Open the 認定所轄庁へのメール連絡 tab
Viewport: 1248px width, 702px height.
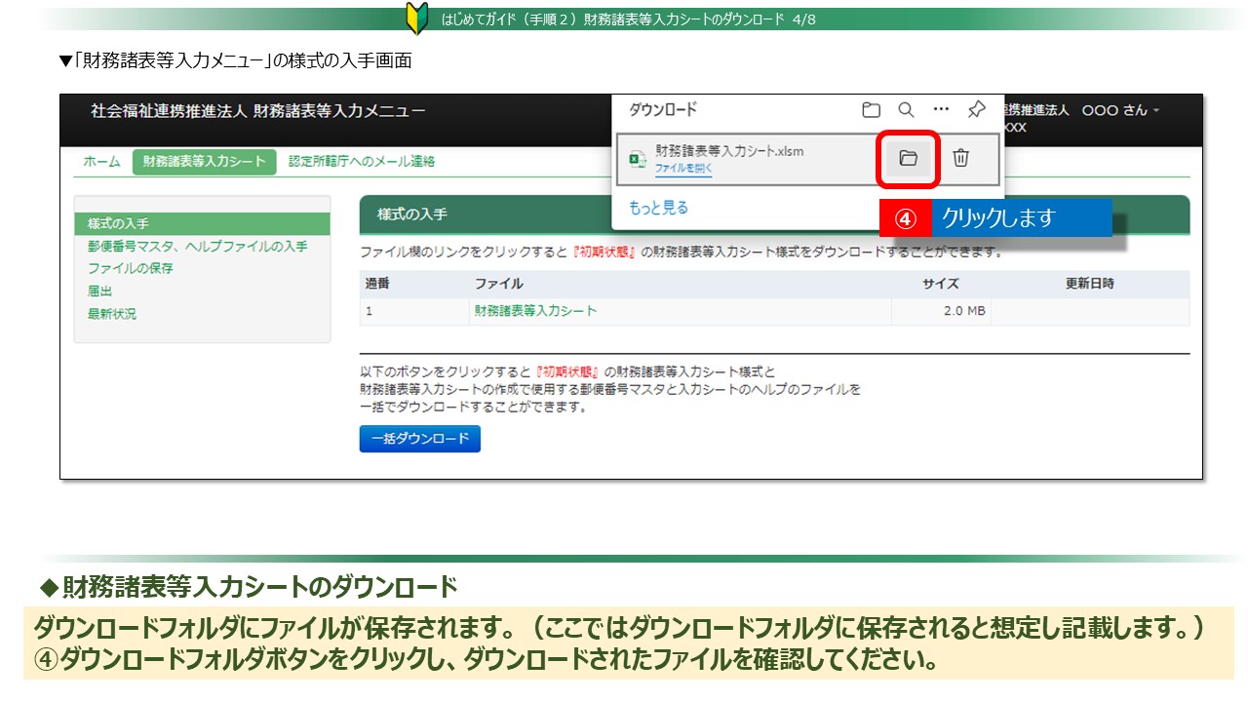tap(362, 162)
